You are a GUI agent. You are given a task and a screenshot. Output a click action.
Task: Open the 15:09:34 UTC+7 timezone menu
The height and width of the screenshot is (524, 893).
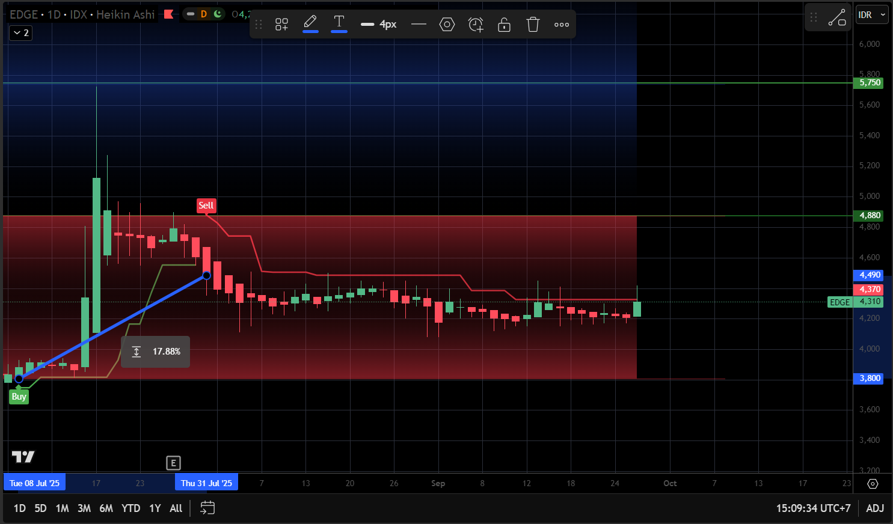813,508
